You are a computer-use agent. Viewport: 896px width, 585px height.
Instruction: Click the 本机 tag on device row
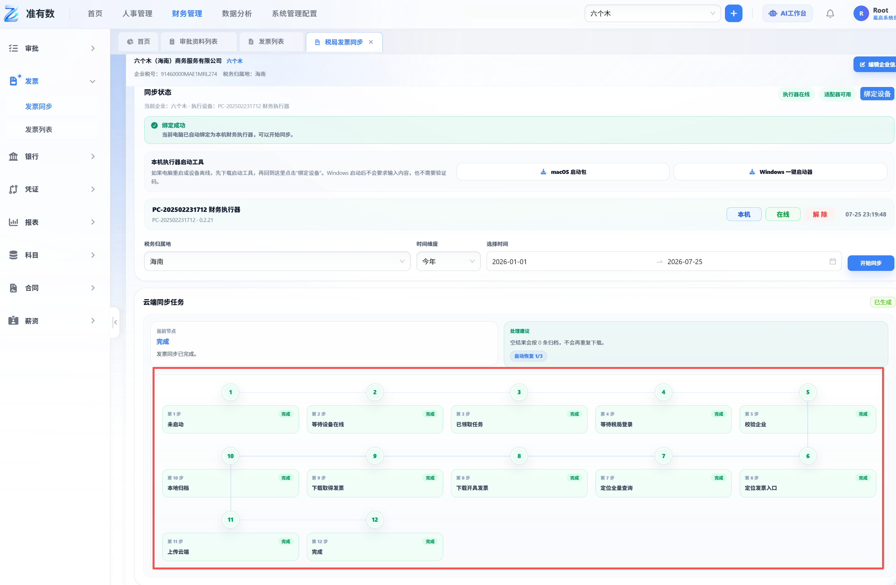[x=743, y=214]
